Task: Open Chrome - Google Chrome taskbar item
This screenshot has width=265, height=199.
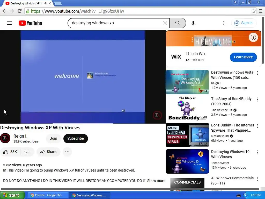Action: [48, 195]
